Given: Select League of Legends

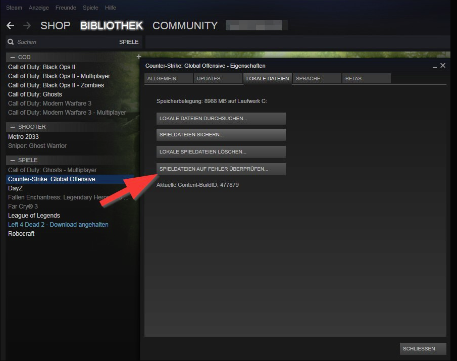Looking at the screenshot, I should (34, 216).
